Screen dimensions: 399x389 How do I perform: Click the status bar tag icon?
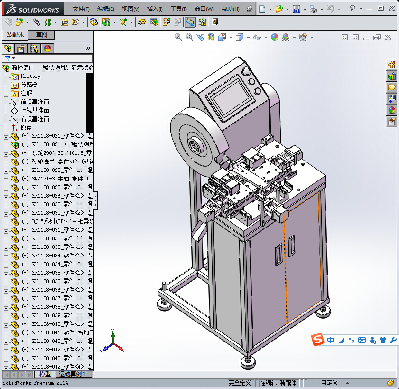[x=390, y=383]
